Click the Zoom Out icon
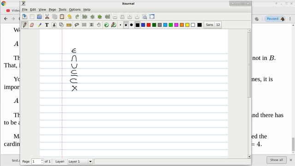The image size is (295, 166). pos(115,17)
